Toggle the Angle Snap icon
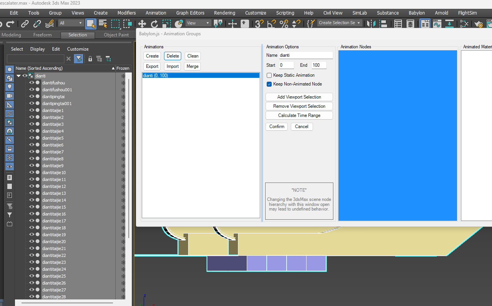Image resolution: width=492 pixels, height=306 pixels. tap(272, 24)
